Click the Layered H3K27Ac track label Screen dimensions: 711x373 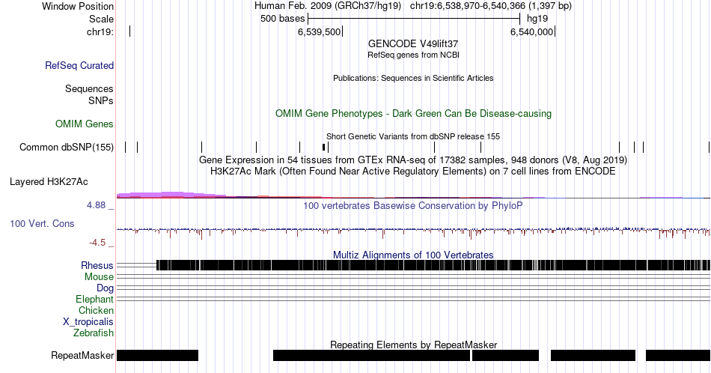pyautogui.click(x=49, y=181)
